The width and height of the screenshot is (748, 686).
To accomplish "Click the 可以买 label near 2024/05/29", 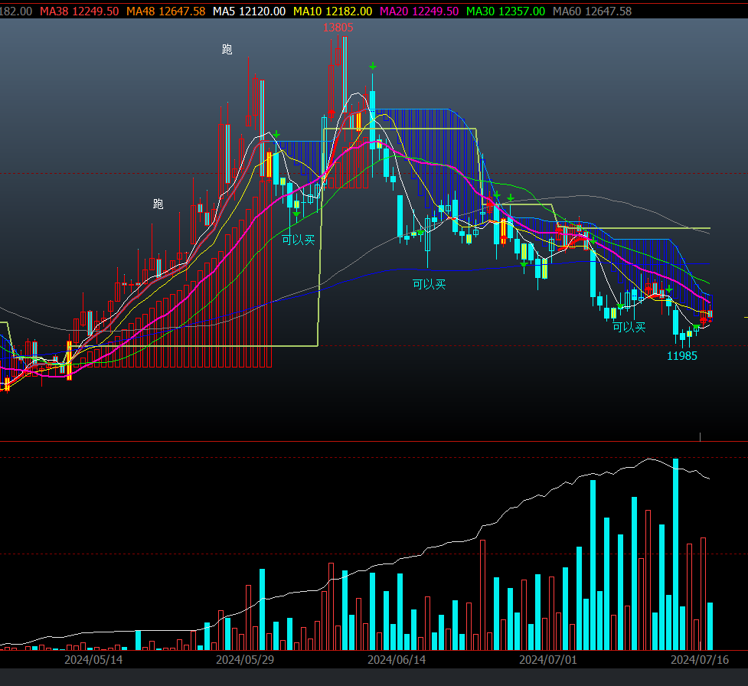I will (x=298, y=240).
